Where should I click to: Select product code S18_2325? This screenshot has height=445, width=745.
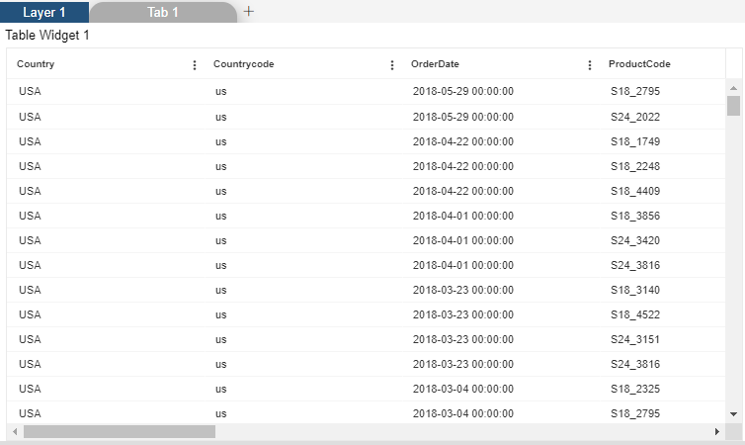(635, 389)
